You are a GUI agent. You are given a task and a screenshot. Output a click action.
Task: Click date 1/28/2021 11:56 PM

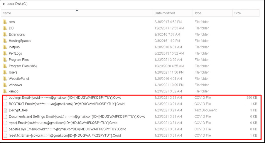(169, 72)
